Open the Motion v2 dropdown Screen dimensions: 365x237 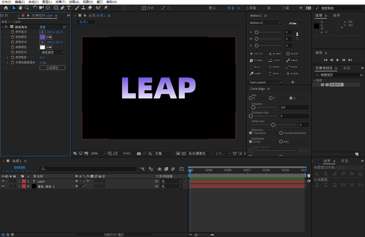[x=265, y=23]
